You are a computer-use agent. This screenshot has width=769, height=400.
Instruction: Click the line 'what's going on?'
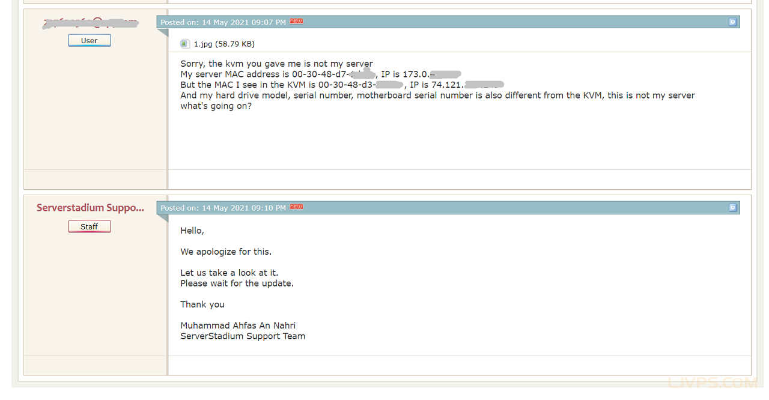[216, 106]
